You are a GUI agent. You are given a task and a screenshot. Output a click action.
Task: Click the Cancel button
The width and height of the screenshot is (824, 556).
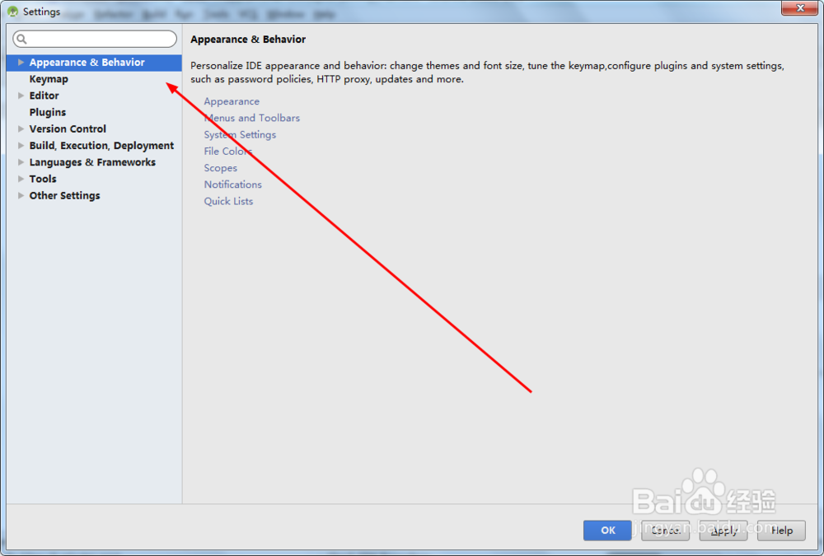(x=665, y=530)
